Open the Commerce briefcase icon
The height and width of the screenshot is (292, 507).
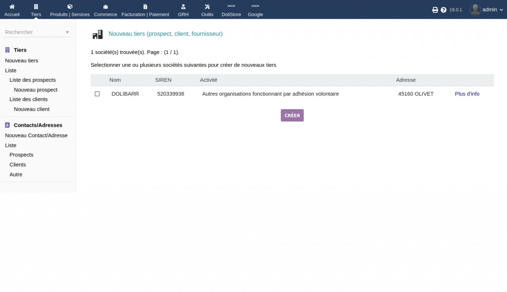click(105, 7)
